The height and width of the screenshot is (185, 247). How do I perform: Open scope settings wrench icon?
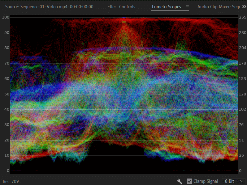click(x=180, y=181)
